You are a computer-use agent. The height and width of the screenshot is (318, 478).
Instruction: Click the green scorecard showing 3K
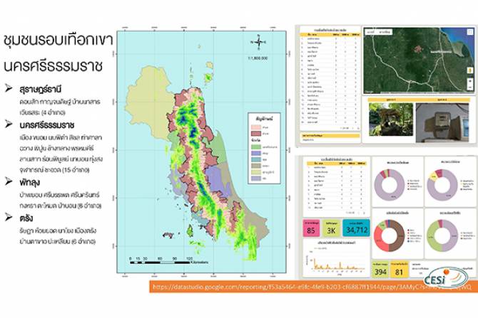pyautogui.click(x=332, y=229)
